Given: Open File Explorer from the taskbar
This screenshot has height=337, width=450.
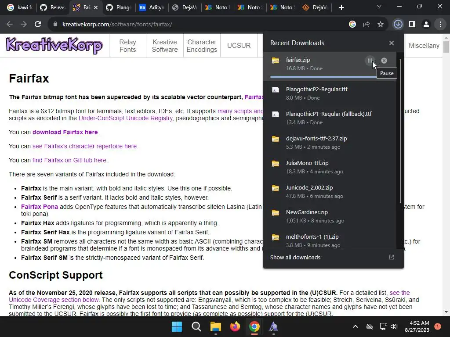Looking at the screenshot, I should pos(215,326).
